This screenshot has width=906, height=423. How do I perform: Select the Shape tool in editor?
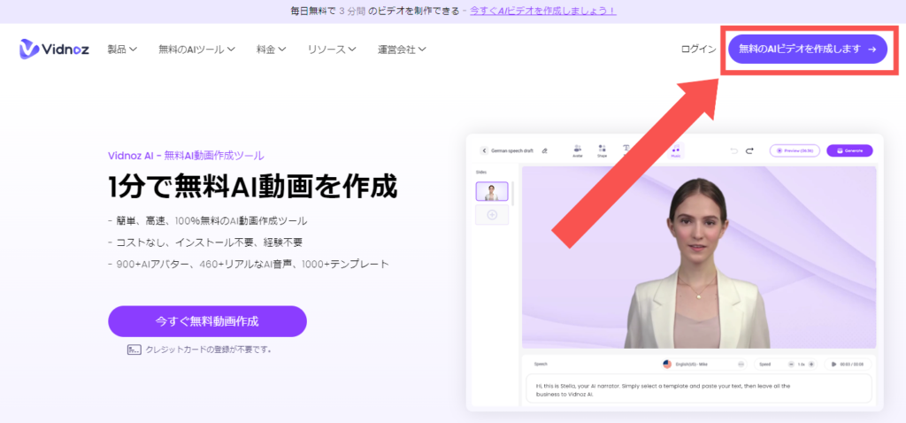pos(602,150)
